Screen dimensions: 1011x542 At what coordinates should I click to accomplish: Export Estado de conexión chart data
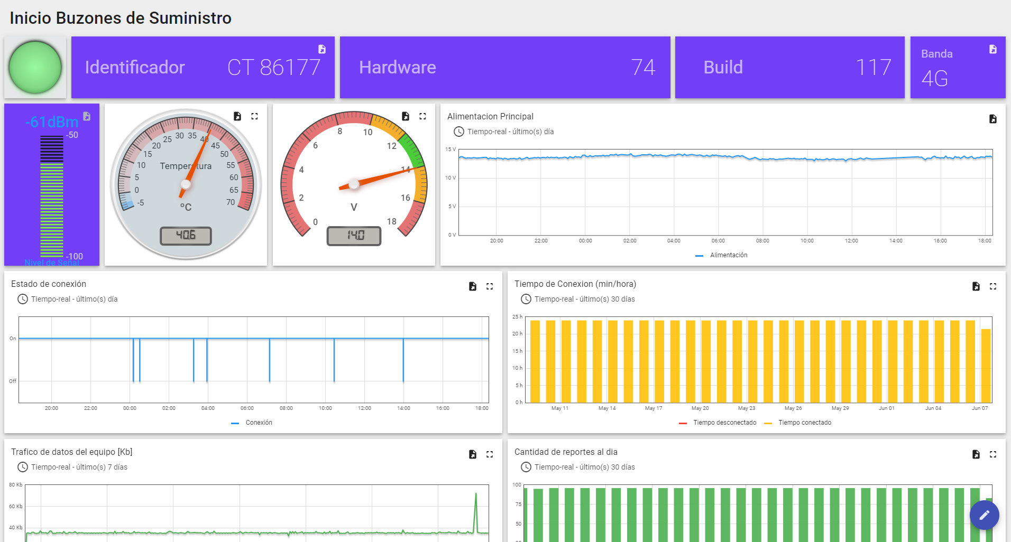point(473,286)
